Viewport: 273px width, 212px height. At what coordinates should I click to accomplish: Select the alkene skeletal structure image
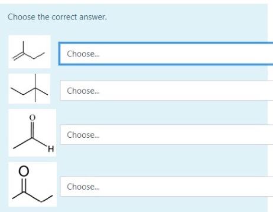30,52
